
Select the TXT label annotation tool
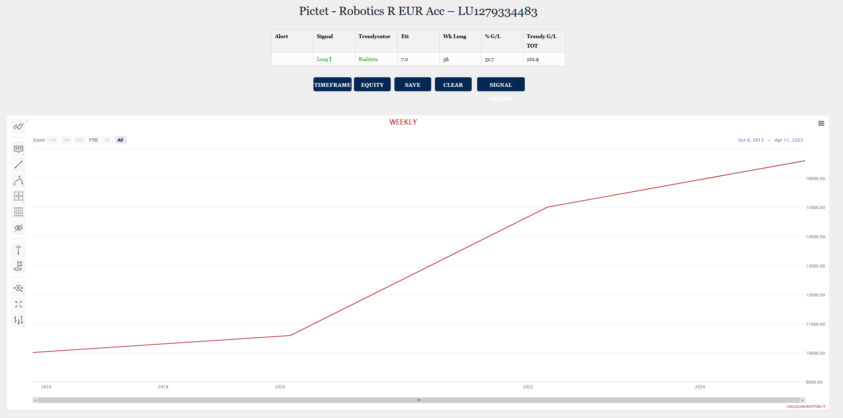tap(18, 149)
